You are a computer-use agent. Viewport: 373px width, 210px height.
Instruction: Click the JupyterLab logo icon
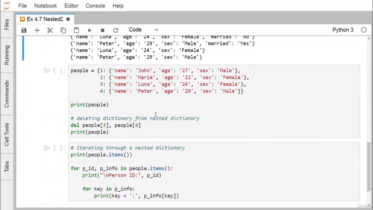6,6
